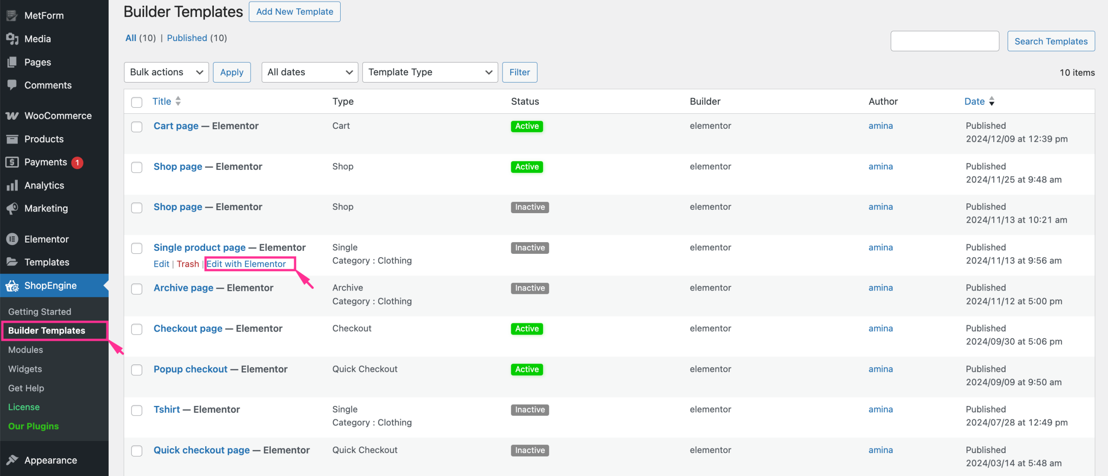Click the Media sidebar icon

(12, 39)
